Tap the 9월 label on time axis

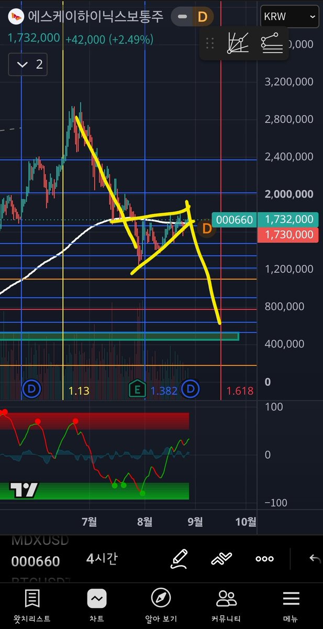(195, 522)
